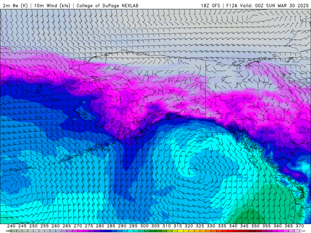Click the 275 colorbar value label
The height and width of the screenshot is (233, 311).
click(89, 226)
